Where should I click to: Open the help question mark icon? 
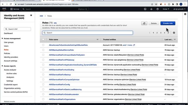click(157, 9)
